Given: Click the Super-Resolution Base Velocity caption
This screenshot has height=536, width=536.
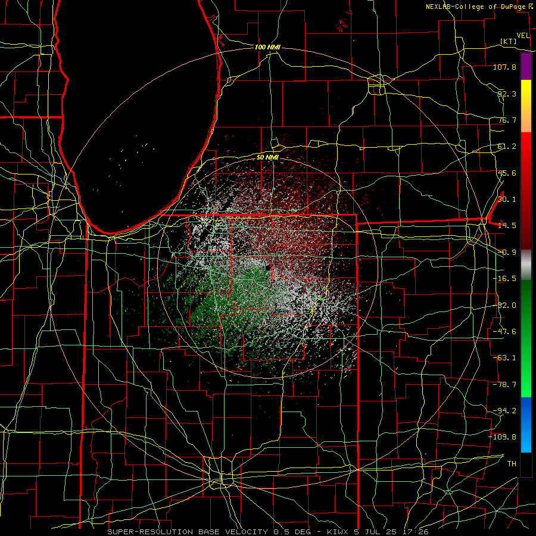Looking at the screenshot, I should point(268,532).
